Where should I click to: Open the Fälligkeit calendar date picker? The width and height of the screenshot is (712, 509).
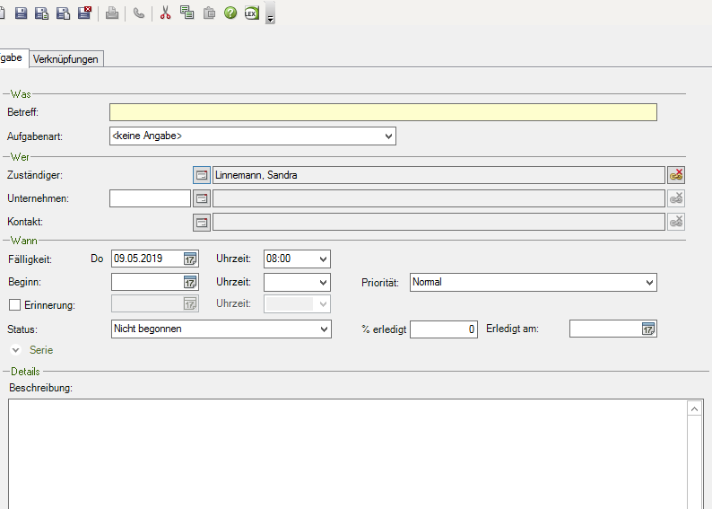[190, 259]
